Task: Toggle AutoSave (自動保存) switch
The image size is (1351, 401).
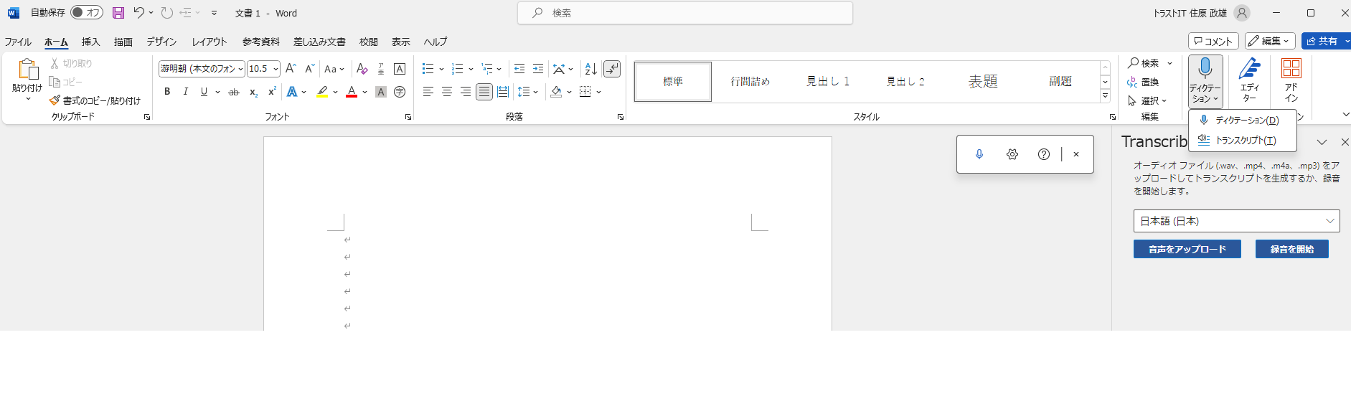Action: point(87,13)
